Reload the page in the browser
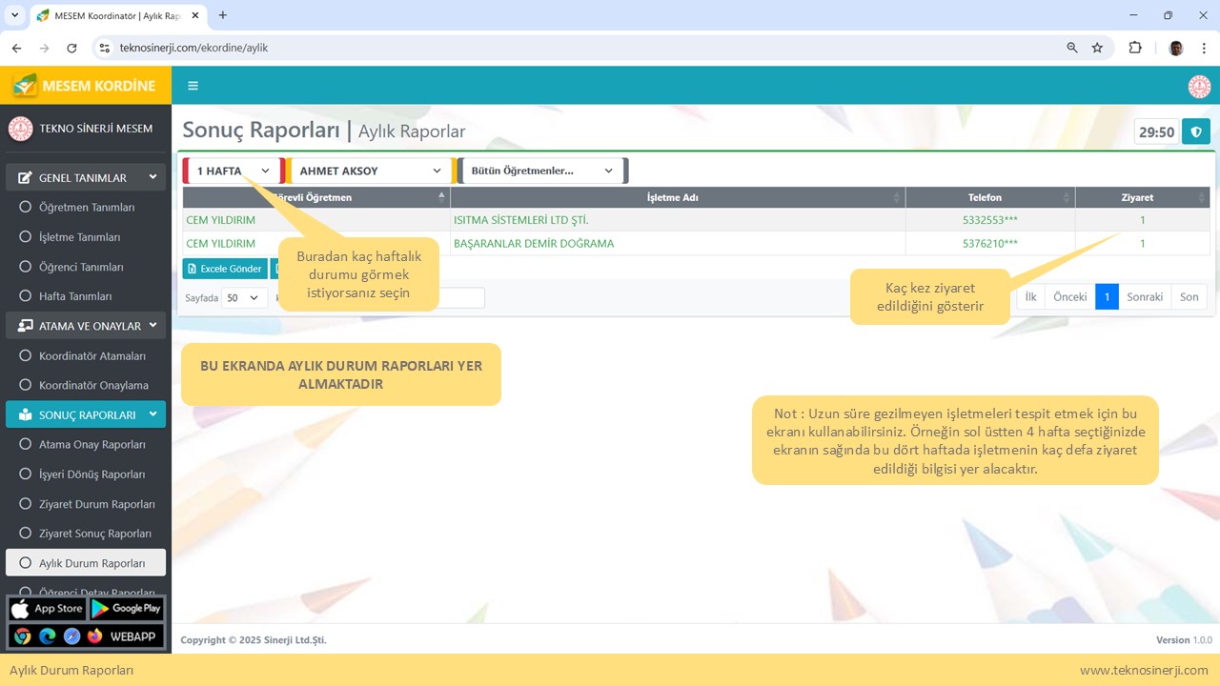Viewport: 1220px width, 686px height. pos(71,48)
